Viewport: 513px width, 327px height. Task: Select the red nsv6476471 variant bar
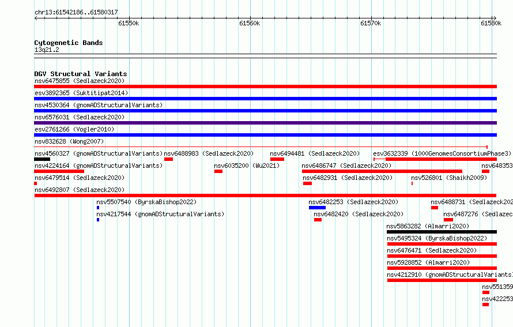(442, 256)
